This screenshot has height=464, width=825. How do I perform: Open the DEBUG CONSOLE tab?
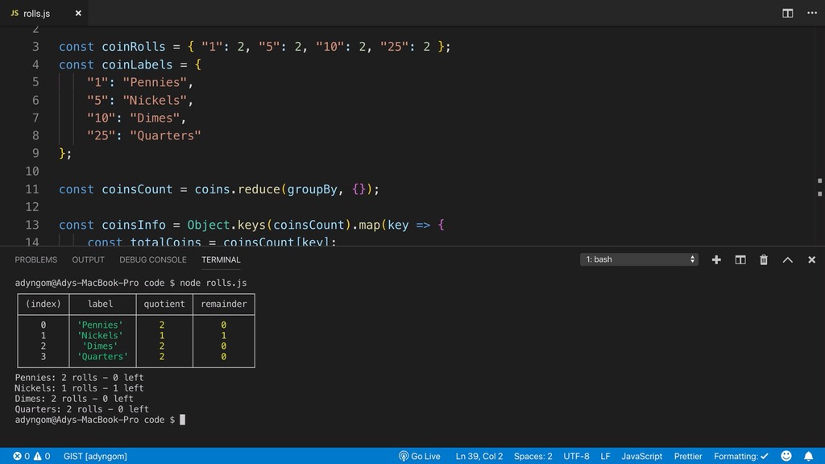click(152, 260)
